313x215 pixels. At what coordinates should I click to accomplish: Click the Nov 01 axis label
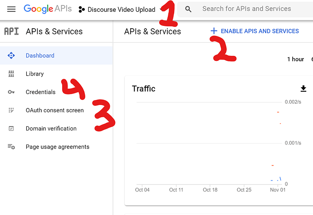pos(278,190)
